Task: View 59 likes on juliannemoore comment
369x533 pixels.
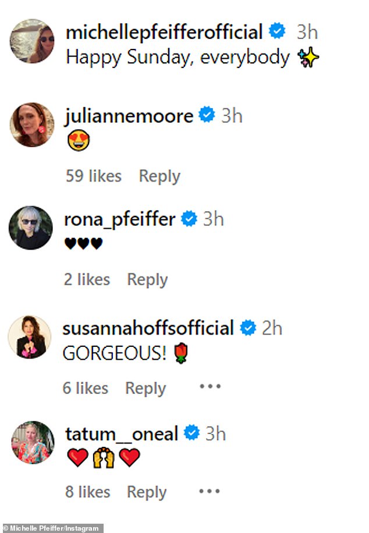Action: (94, 176)
